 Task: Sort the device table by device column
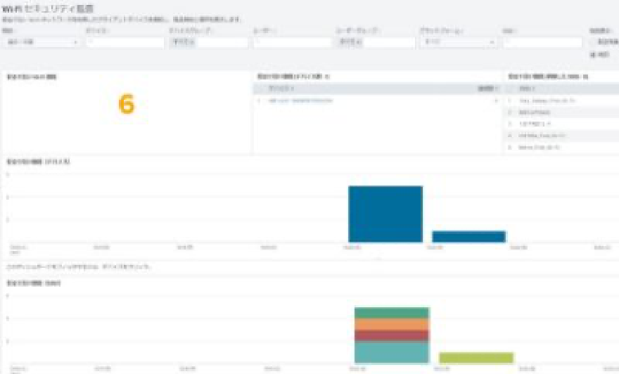coord(282,89)
